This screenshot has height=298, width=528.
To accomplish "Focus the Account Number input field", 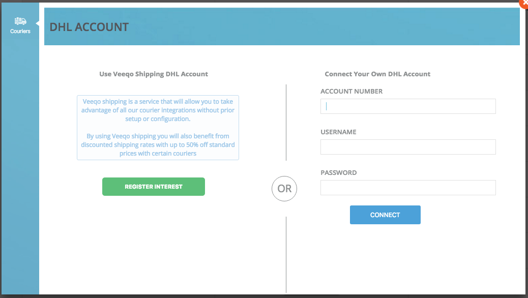I will point(408,106).
